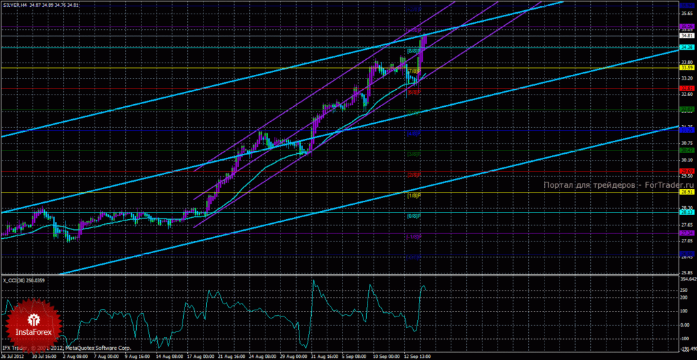
Task: Click the 17 Aug 00:00 time axis label
Action: (199, 357)
